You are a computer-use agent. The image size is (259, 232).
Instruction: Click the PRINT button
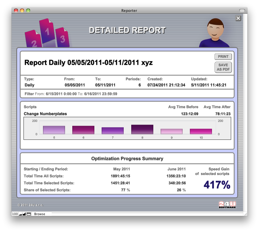223,57
